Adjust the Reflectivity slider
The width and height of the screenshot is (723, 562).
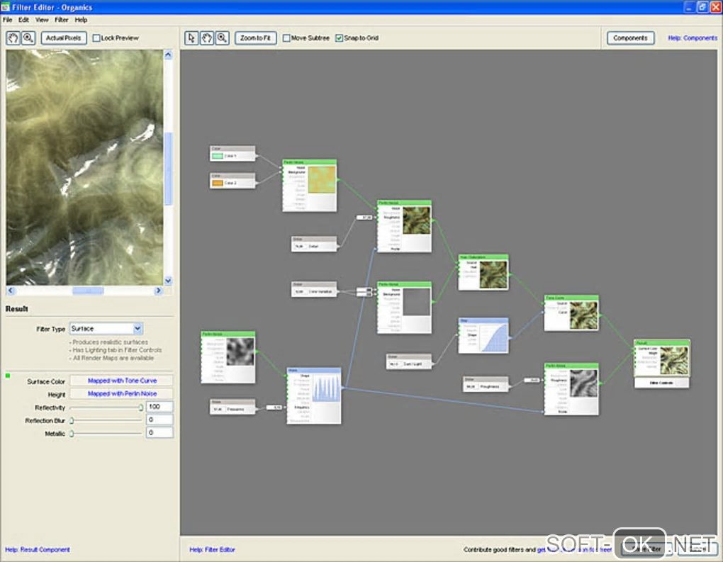[x=106, y=407]
